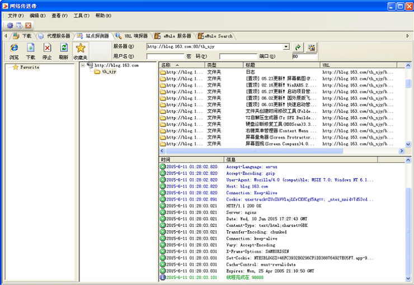Click the window list icon beside the gear
This screenshot has width=414, height=285.
[x=19, y=25]
